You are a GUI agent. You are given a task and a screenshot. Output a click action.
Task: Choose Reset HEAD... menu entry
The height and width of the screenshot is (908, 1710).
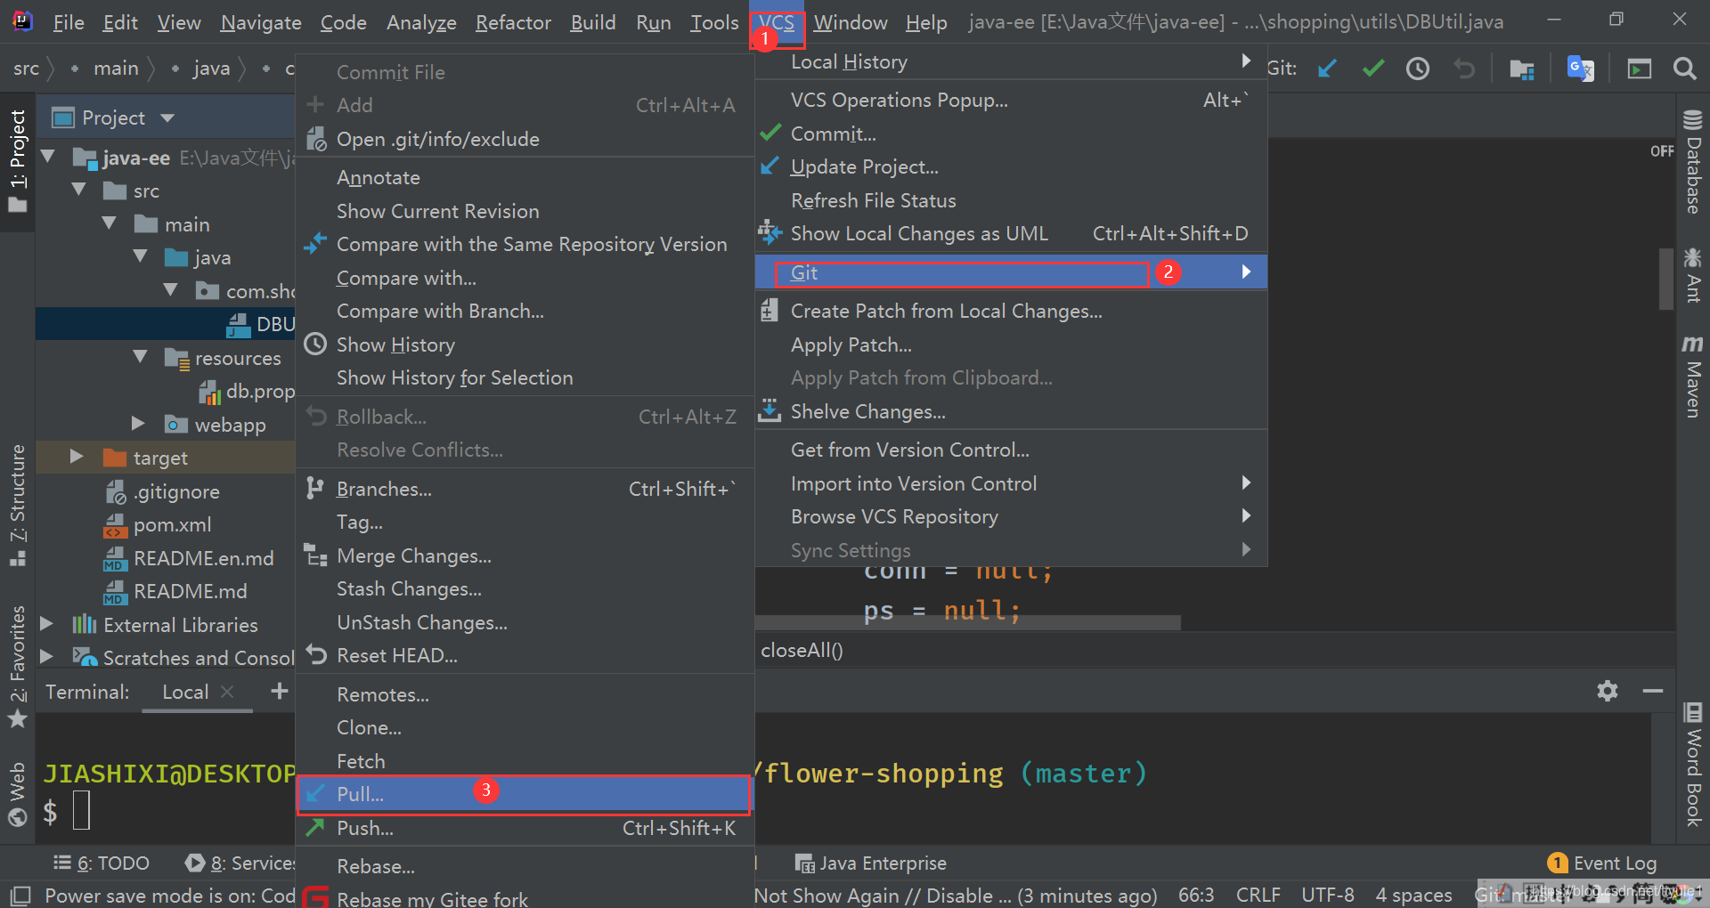coord(525,655)
